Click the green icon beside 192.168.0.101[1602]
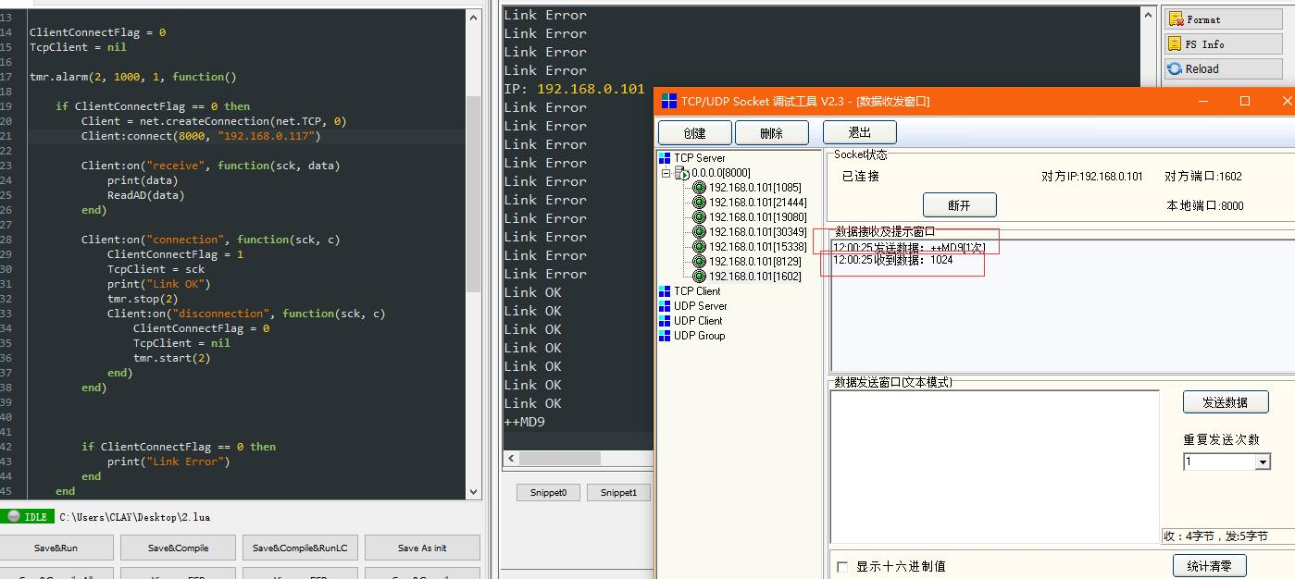Screen dimensions: 1295x579 [x=700, y=277]
